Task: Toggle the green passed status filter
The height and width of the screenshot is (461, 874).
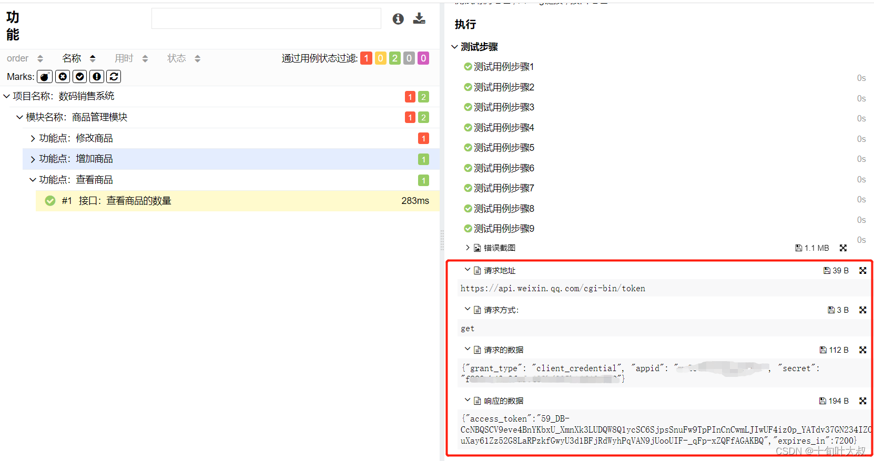Action: pyautogui.click(x=395, y=58)
